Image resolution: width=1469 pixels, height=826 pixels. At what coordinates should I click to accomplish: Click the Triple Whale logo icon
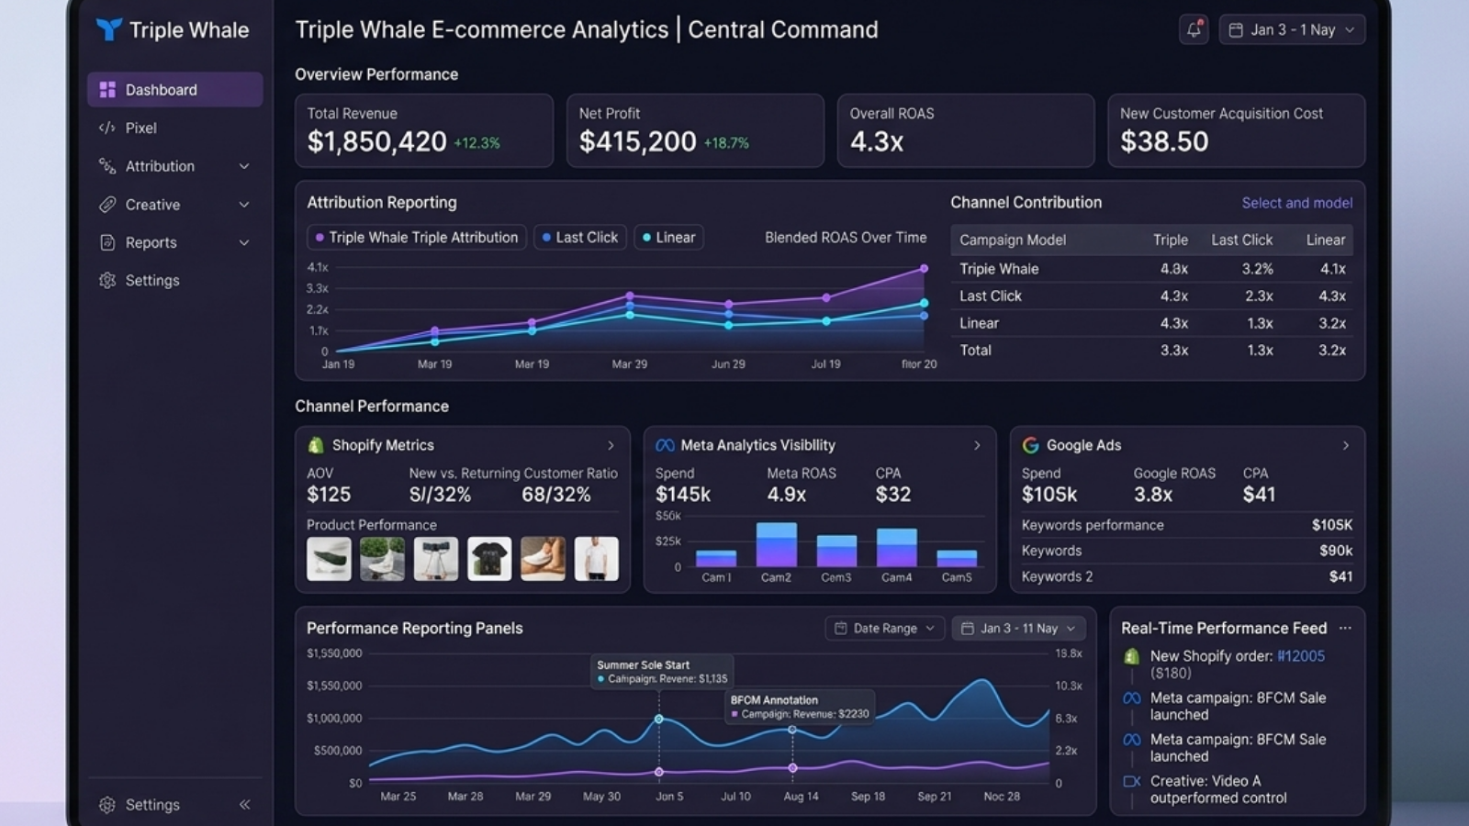[x=108, y=29]
